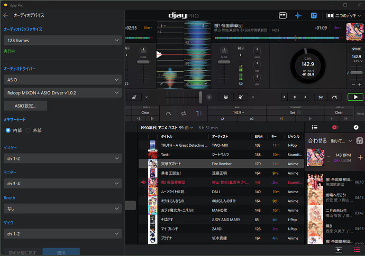365x256 pixels.
Task: Open the audio buffer size 128 frames dropdown
Action: [x=62, y=41]
